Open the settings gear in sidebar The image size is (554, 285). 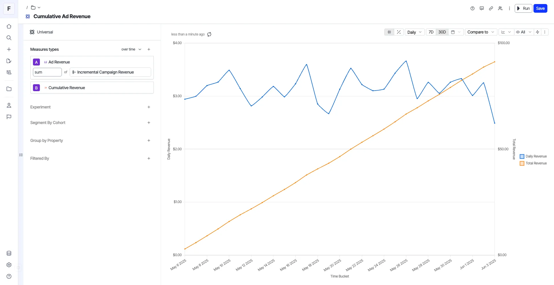[x=9, y=265]
